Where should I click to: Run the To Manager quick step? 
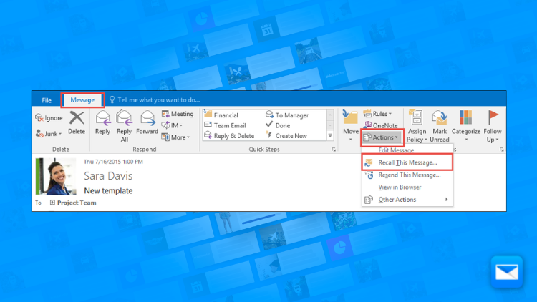[287, 115]
